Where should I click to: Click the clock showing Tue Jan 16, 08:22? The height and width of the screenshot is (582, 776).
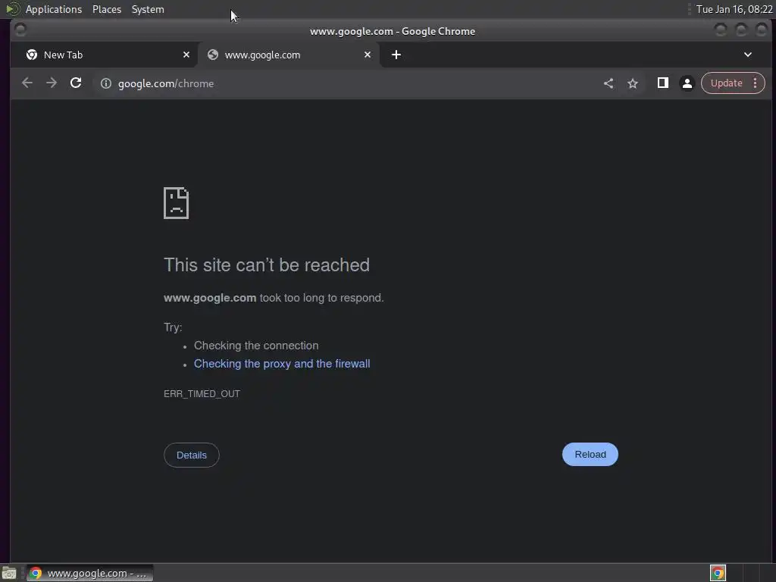tap(734, 9)
